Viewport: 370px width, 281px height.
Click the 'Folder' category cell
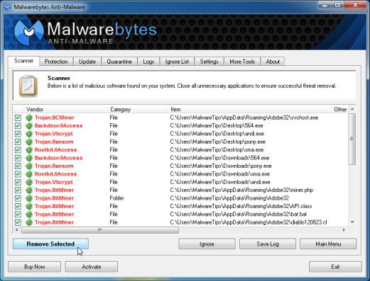click(116, 198)
